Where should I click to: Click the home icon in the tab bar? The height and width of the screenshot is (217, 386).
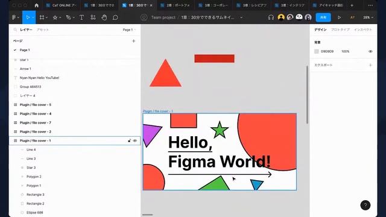[36, 5]
